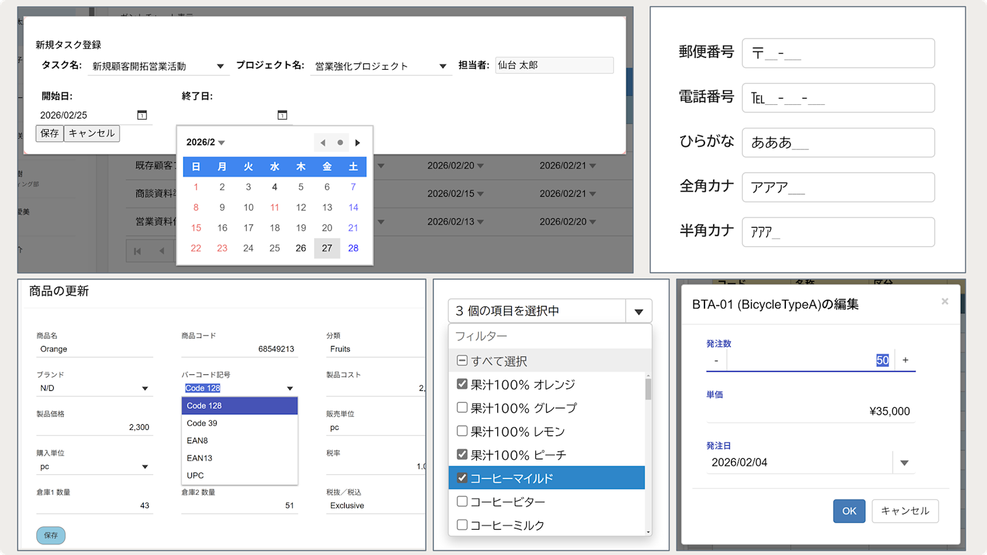Go to previous month in calendar
Image resolution: width=987 pixels, height=555 pixels.
(x=323, y=142)
